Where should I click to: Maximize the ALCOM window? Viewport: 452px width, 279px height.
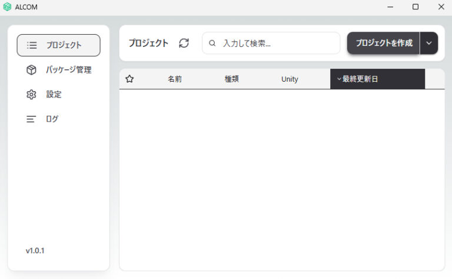click(x=416, y=7)
